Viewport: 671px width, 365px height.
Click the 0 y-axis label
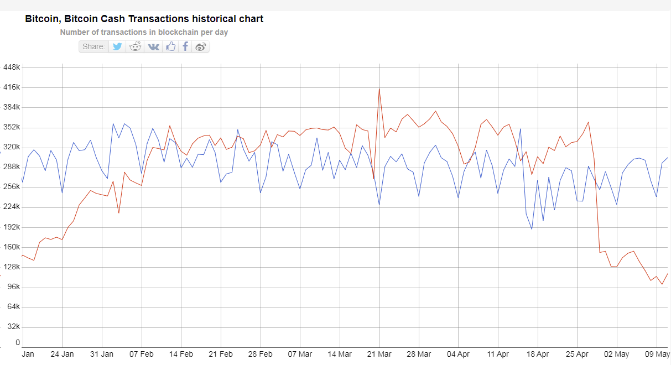tap(18, 342)
